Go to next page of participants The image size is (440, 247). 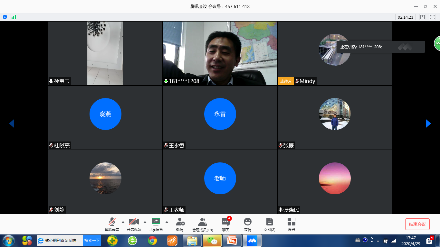pyautogui.click(x=428, y=123)
